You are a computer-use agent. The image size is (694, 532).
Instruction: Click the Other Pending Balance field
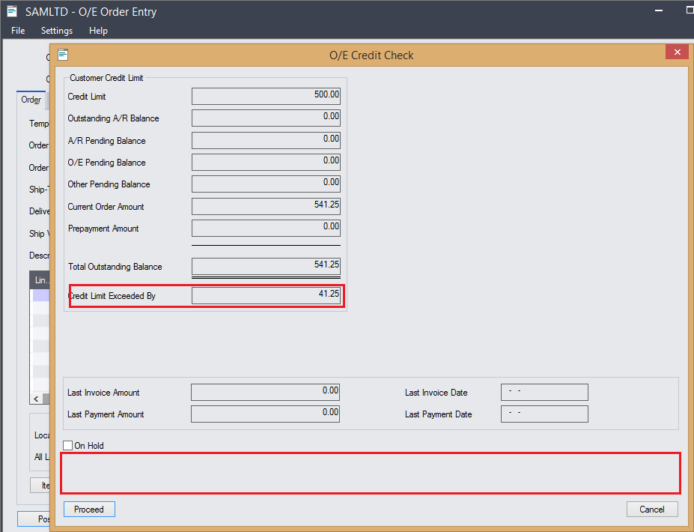pyautogui.click(x=266, y=184)
